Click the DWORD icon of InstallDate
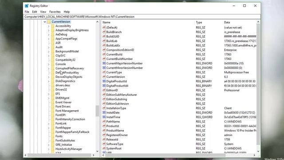 pyautogui.click(x=104, y=112)
